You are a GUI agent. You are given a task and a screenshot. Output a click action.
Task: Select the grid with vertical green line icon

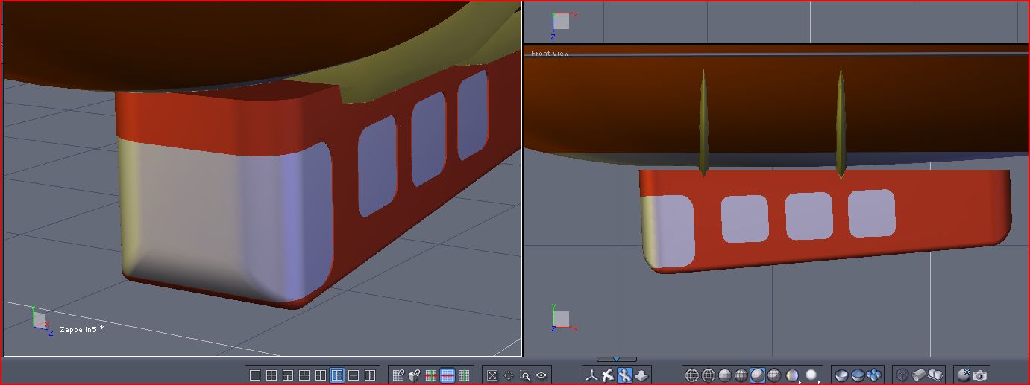pyautogui.click(x=464, y=375)
